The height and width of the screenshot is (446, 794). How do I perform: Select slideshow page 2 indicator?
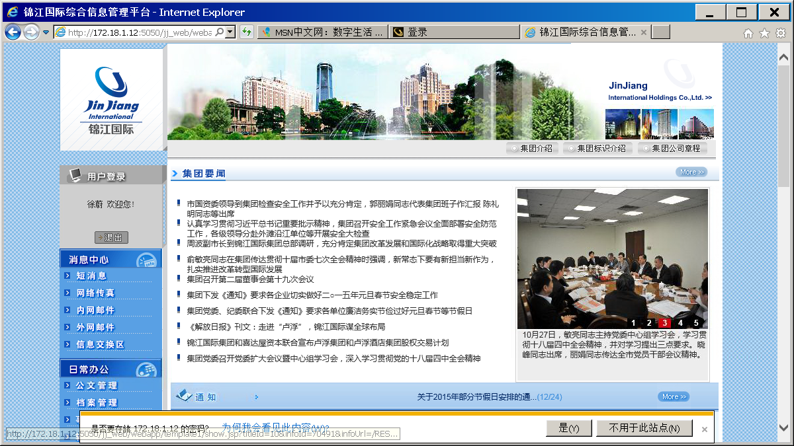649,323
